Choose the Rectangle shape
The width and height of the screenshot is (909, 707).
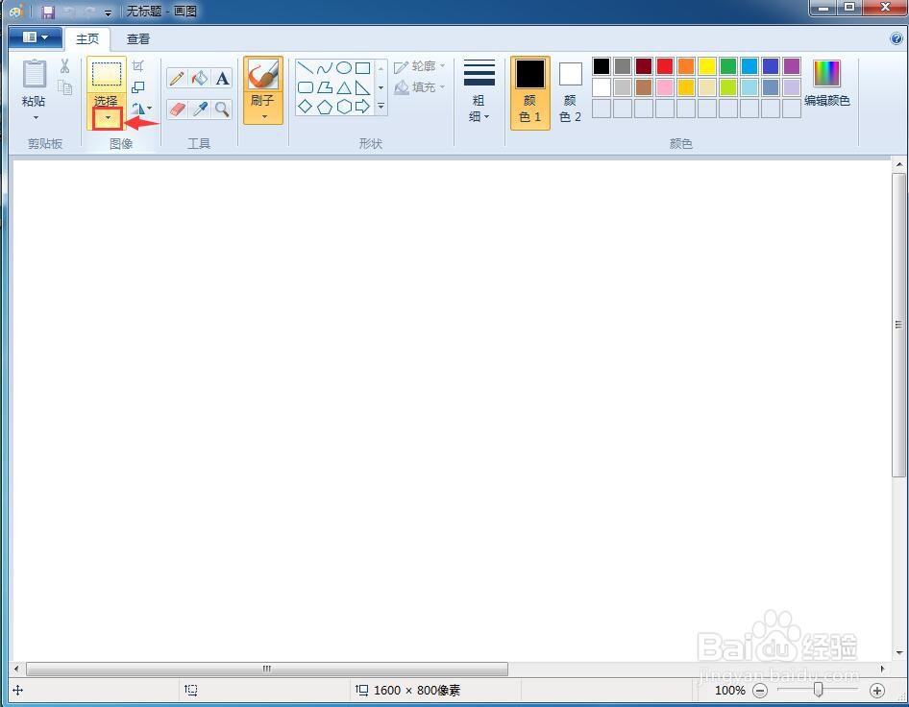(363, 68)
